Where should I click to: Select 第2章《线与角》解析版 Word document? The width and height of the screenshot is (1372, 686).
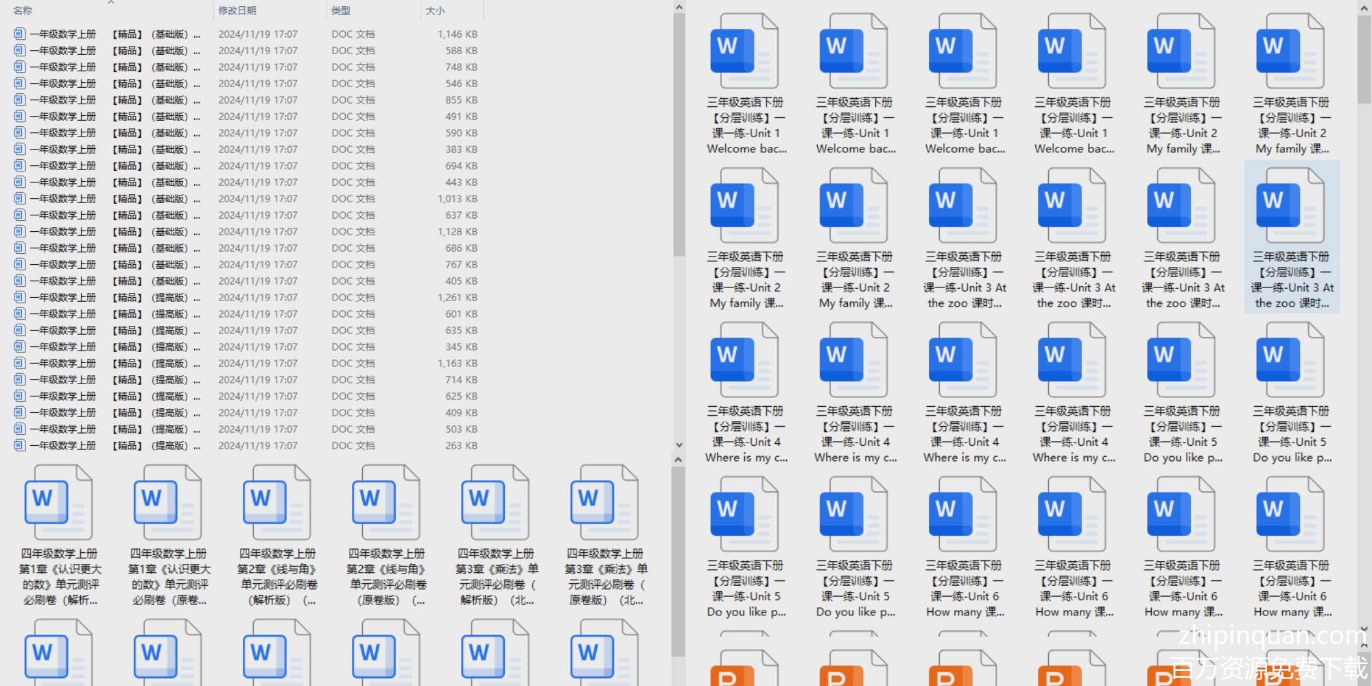[x=277, y=504]
